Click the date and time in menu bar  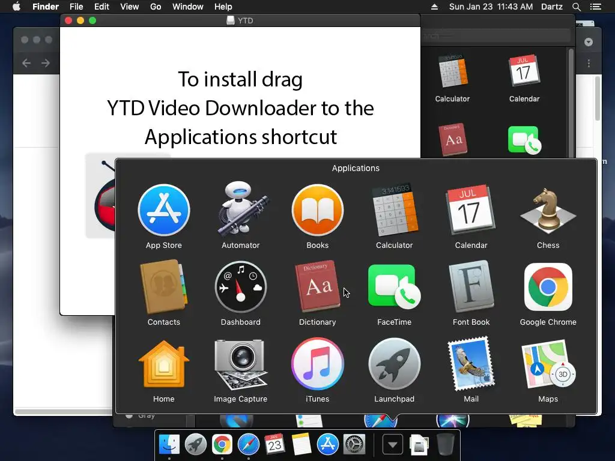[491, 7]
